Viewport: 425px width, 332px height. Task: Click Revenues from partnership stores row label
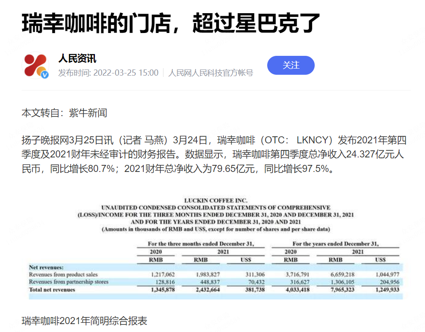[x=69, y=282]
